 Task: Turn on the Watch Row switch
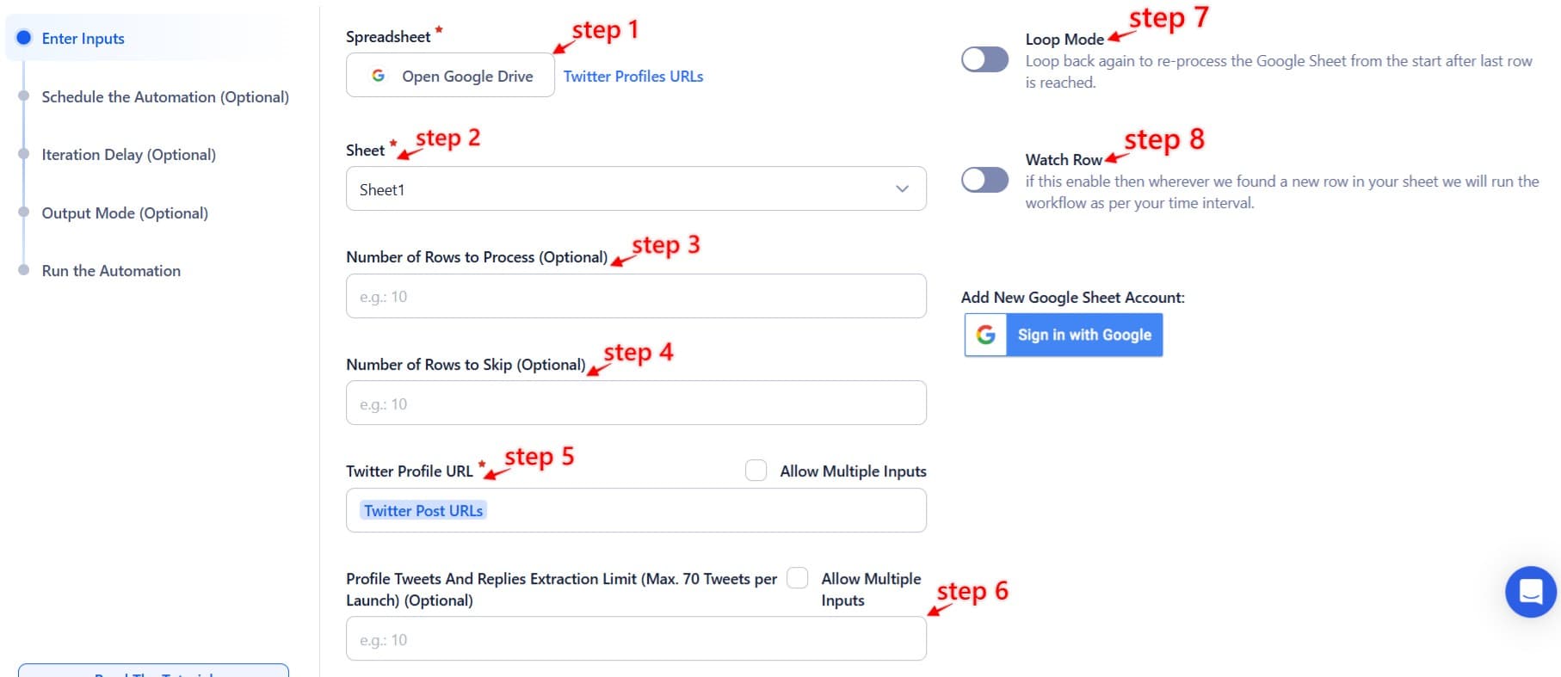pos(984,181)
